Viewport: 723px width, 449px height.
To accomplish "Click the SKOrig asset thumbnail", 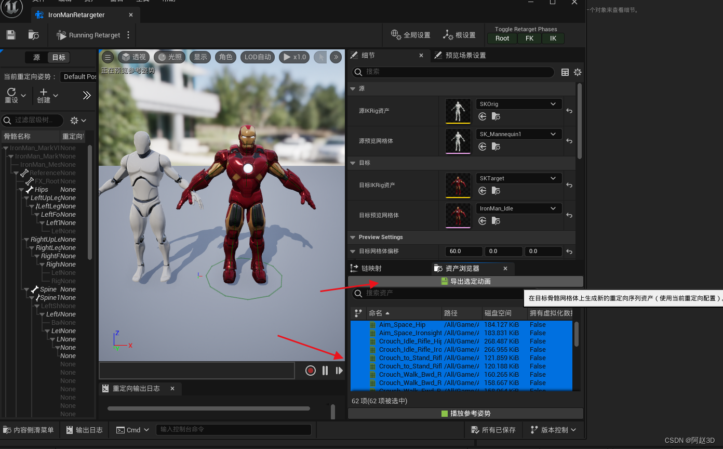I will coord(458,111).
